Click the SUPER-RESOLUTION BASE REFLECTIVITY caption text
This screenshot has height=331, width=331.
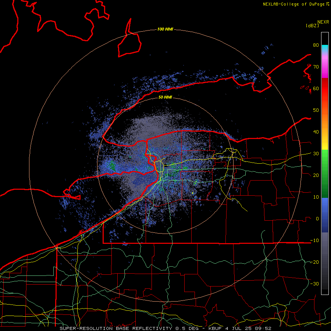click(x=116, y=328)
